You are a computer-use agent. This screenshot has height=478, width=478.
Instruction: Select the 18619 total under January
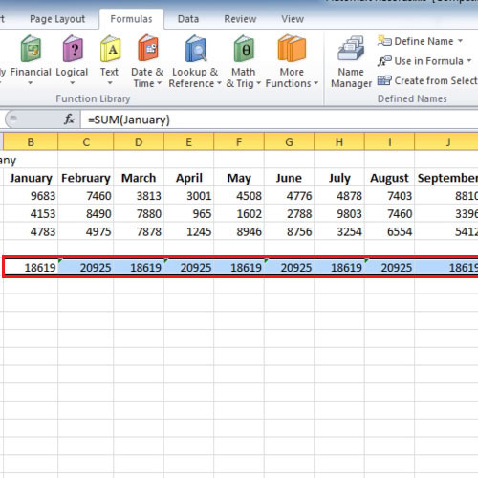point(32,267)
